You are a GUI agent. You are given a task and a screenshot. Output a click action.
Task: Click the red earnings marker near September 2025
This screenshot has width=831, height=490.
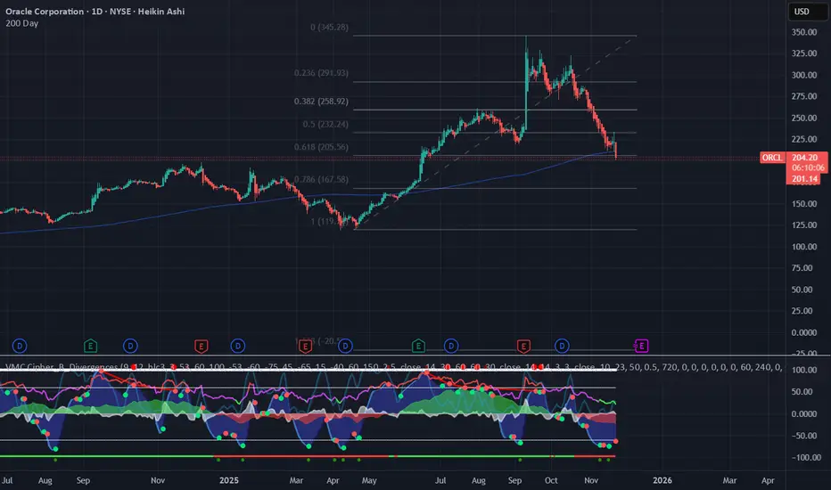522,345
